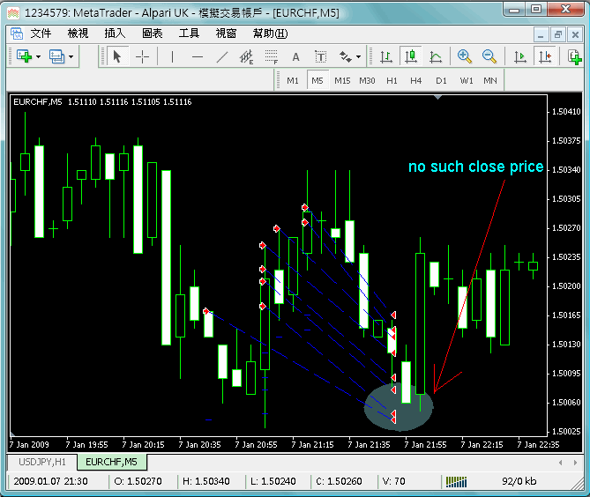The width and height of the screenshot is (590, 497).
Task: Zoom in on the chart
Action: tap(464, 56)
